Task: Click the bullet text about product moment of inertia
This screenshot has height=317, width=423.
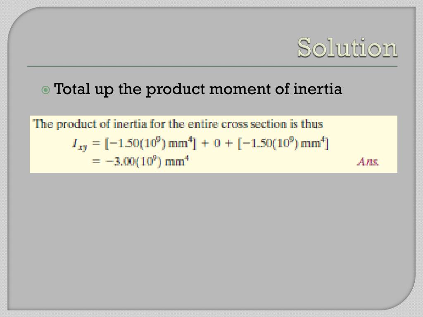Action: [x=198, y=89]
